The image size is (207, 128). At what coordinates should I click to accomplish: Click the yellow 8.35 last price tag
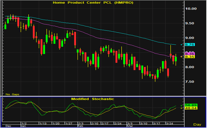click(x=190, y=57)
